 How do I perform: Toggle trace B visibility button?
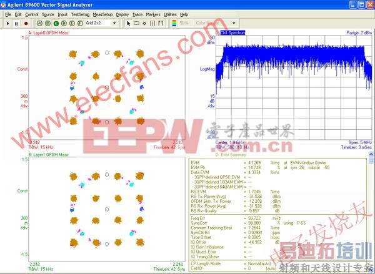coord(47,23)
